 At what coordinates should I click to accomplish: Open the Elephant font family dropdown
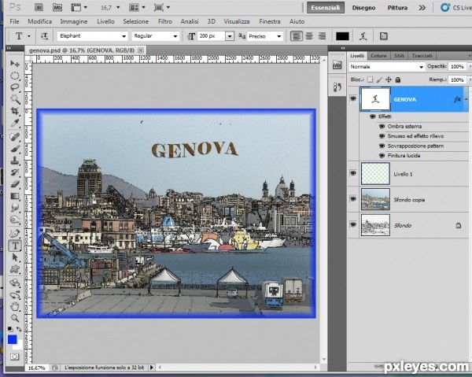pos(124,36)
